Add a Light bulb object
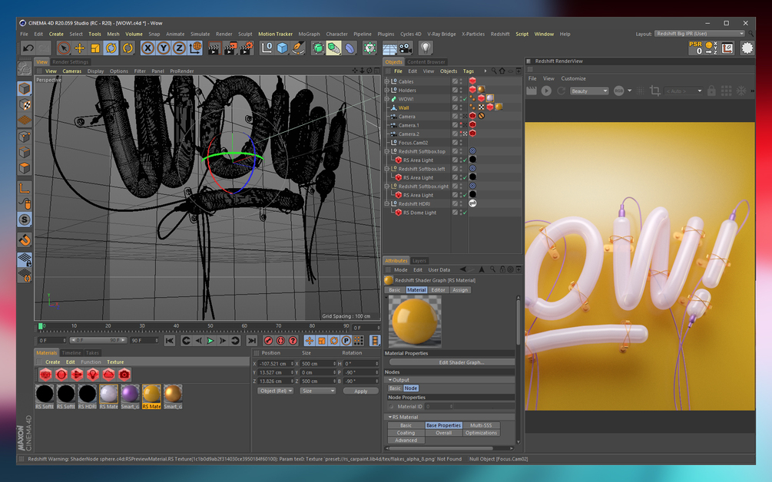772x482 pixels. [x=426, y=48]
